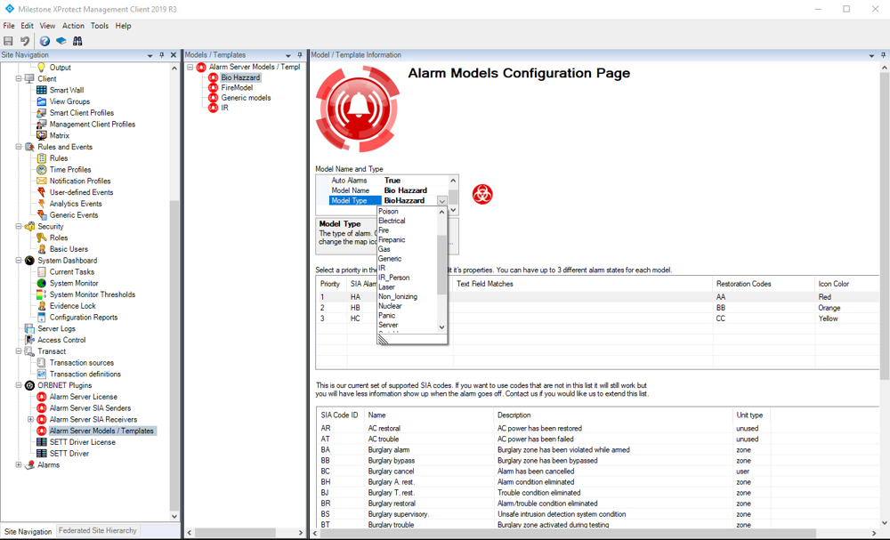Screen dimensions: 890x540
Task: Pin the Site Navigation panel
Action: click(x=161, y=55)
